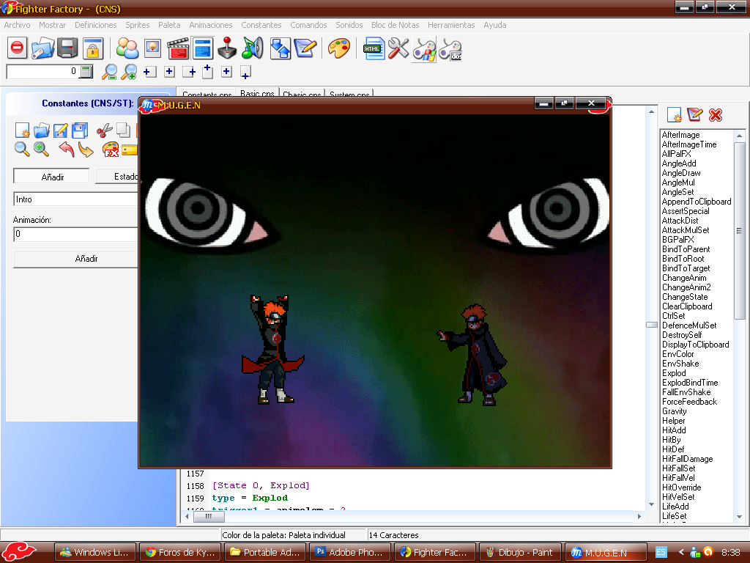Zoom out with the main toolbar magnifier minus

coord(110,72)
